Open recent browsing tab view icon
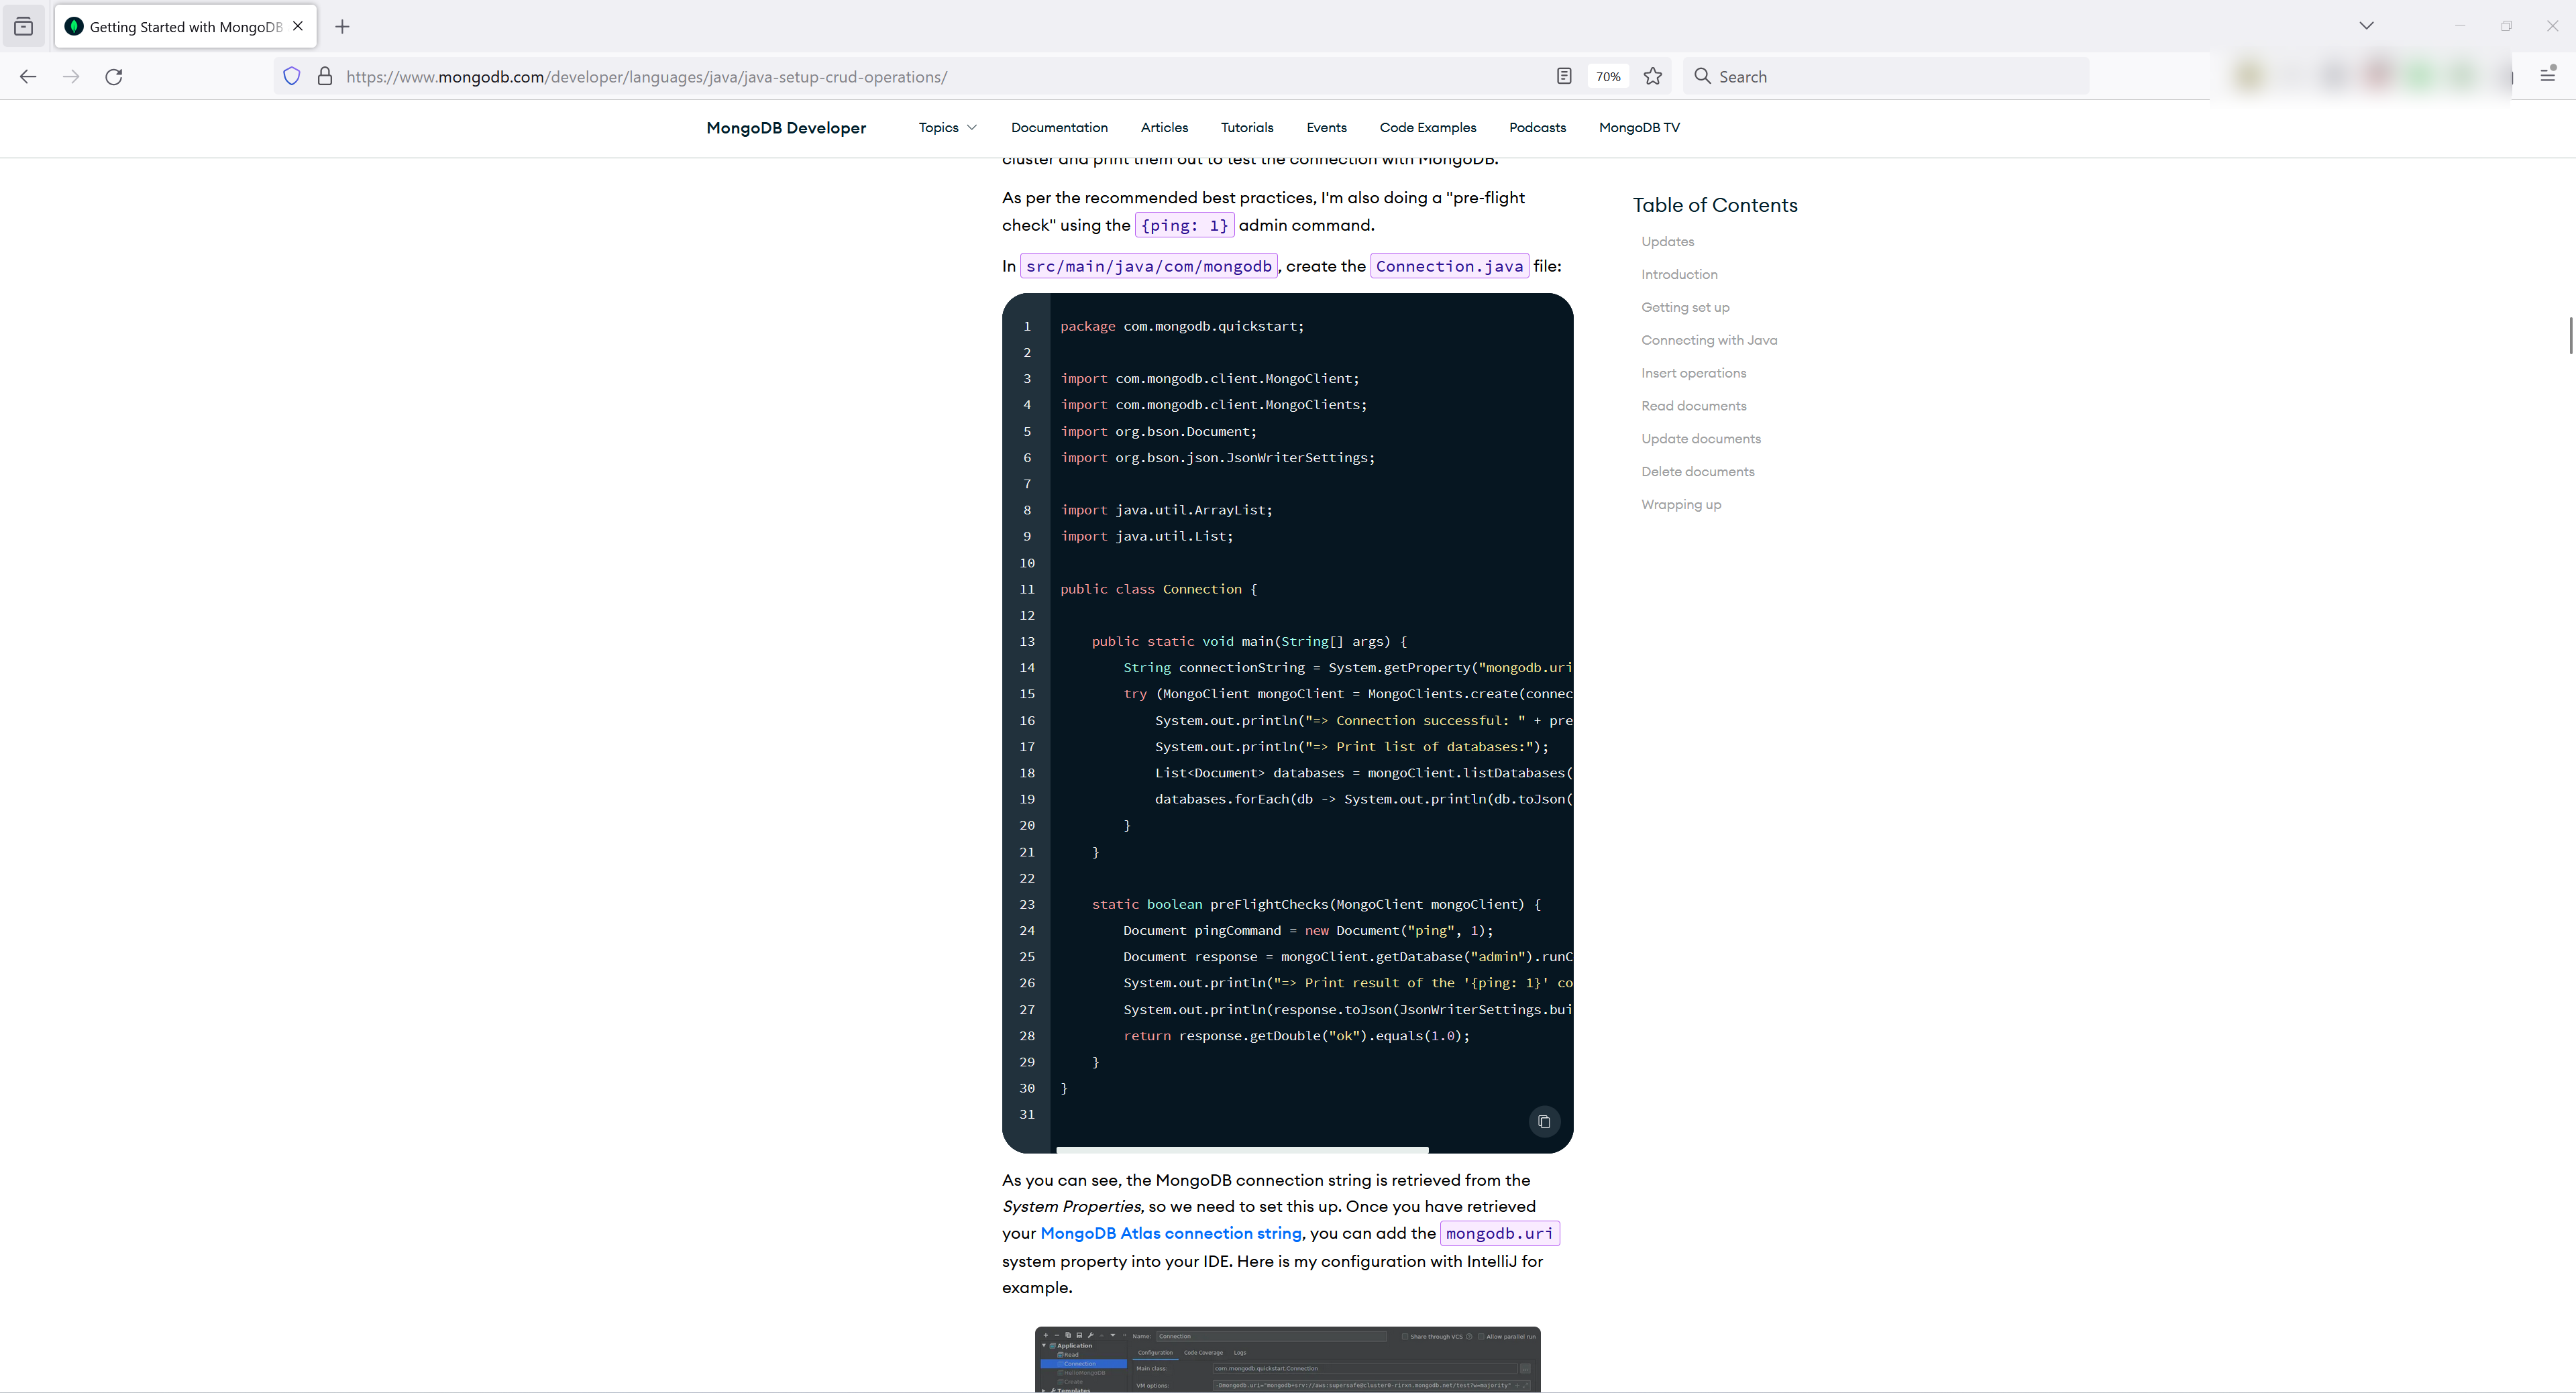Screen dimensions: 2576x1393 click(x=24, y=27)
